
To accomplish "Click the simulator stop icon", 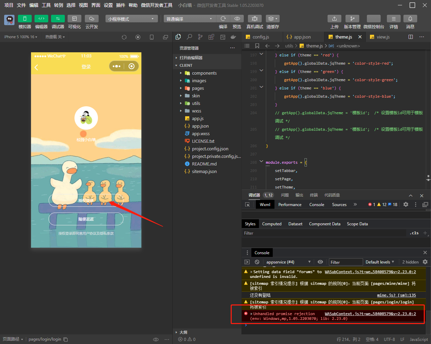I will pos(138,37).
